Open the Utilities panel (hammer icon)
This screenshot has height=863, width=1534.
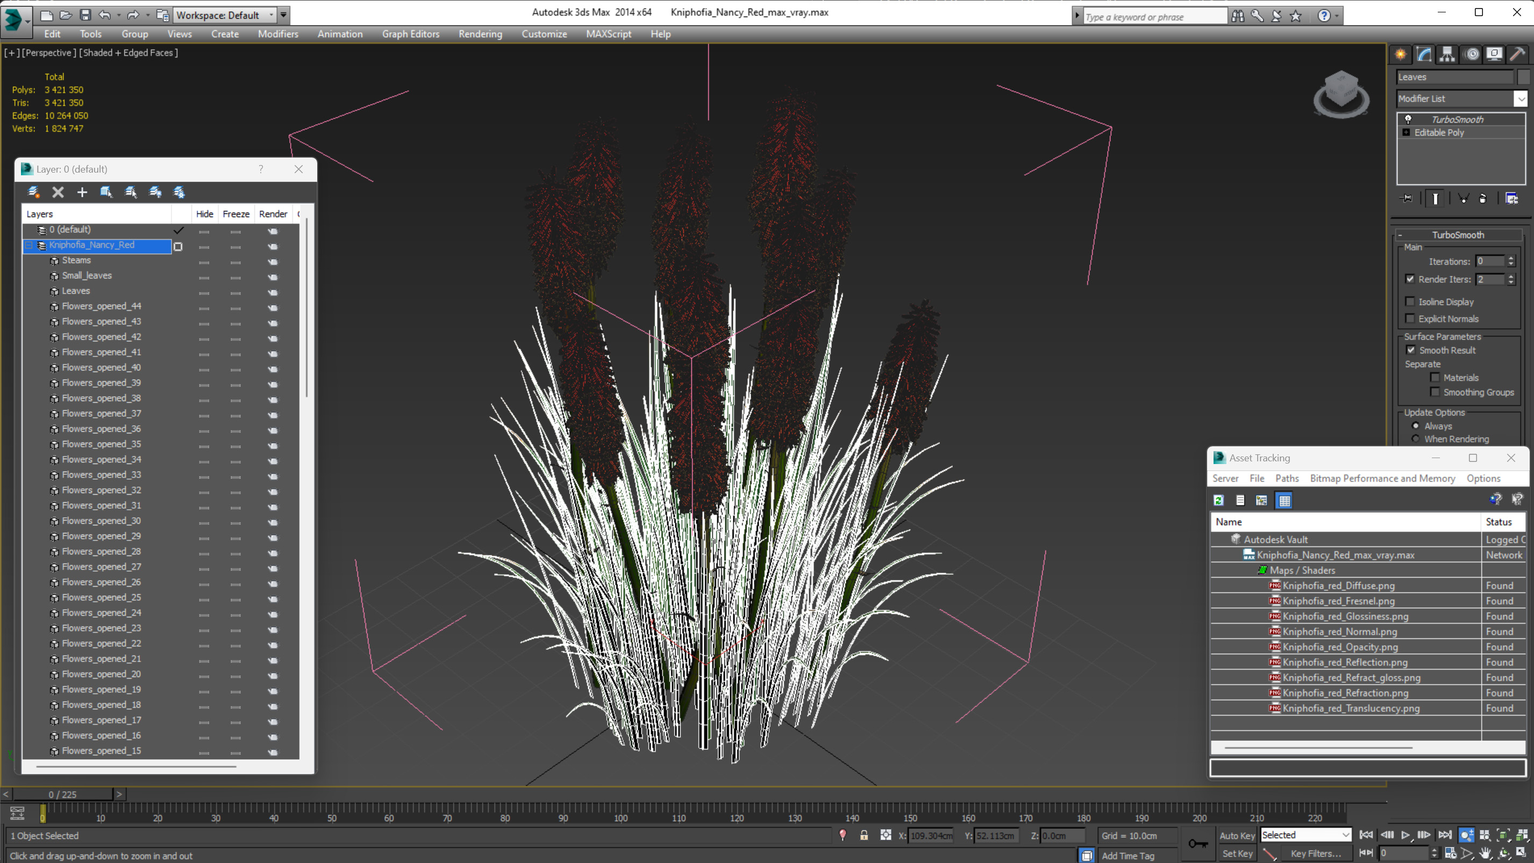(1517, 55)
